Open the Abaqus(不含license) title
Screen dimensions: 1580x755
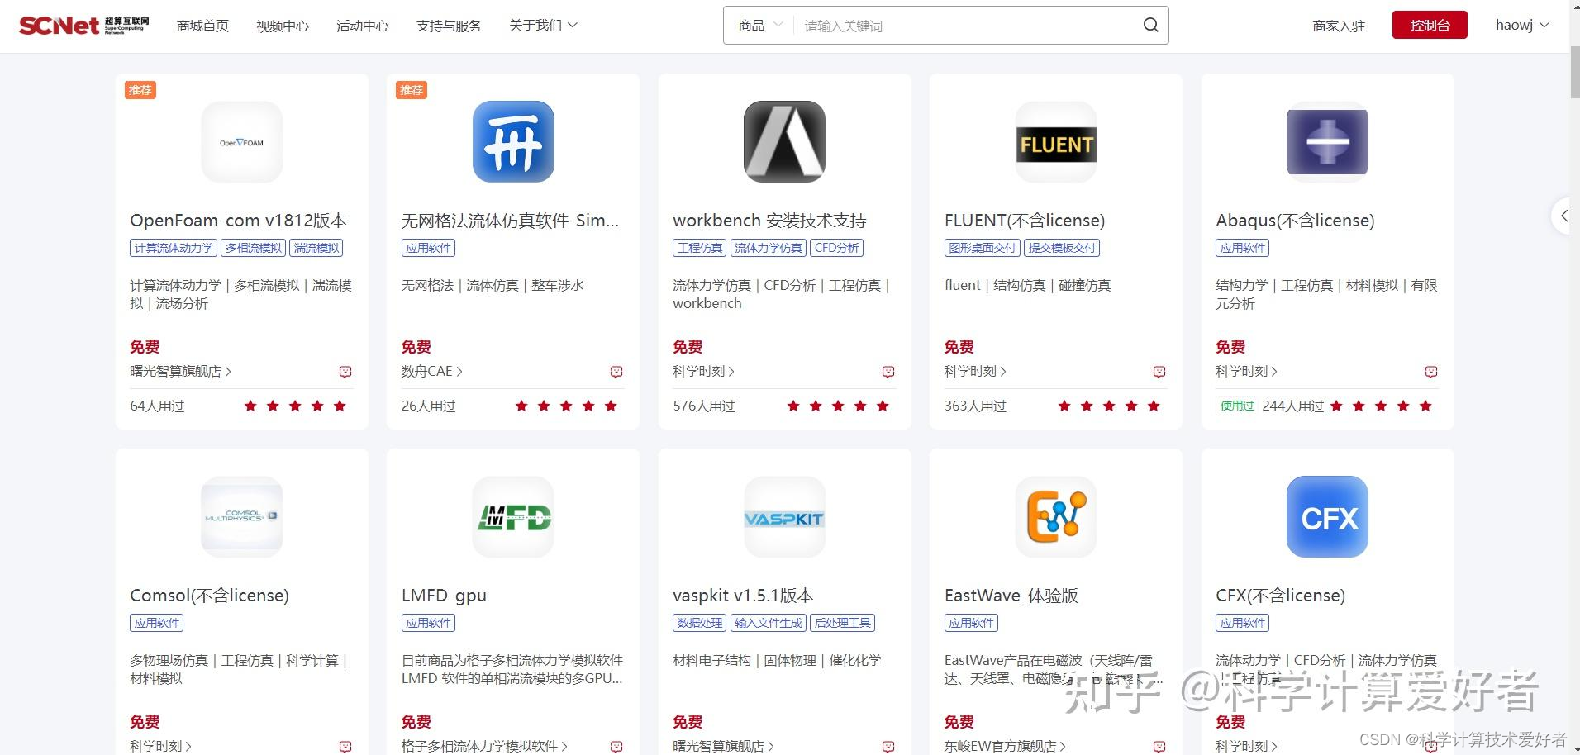tap(1295, 221)
